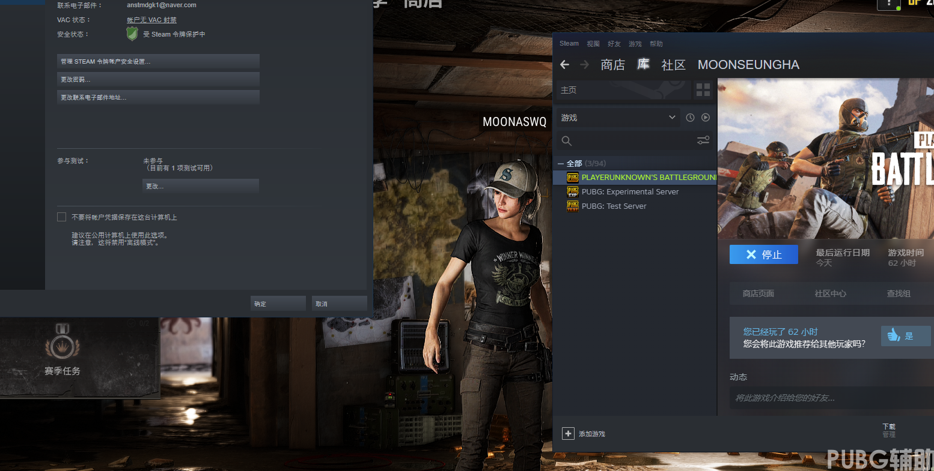
Task: Click the recent activity clock icon
Action: [690, 118]
